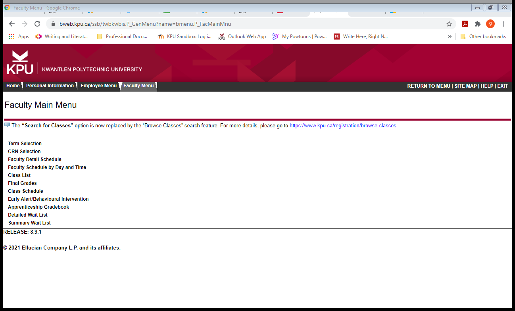Click the padlock icon in the address bar
Viewport: 515px width, 311px height.
click(x=53, y=24)
